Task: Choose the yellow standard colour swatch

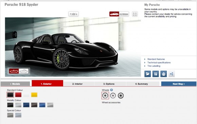Action: tap(34, 95)
